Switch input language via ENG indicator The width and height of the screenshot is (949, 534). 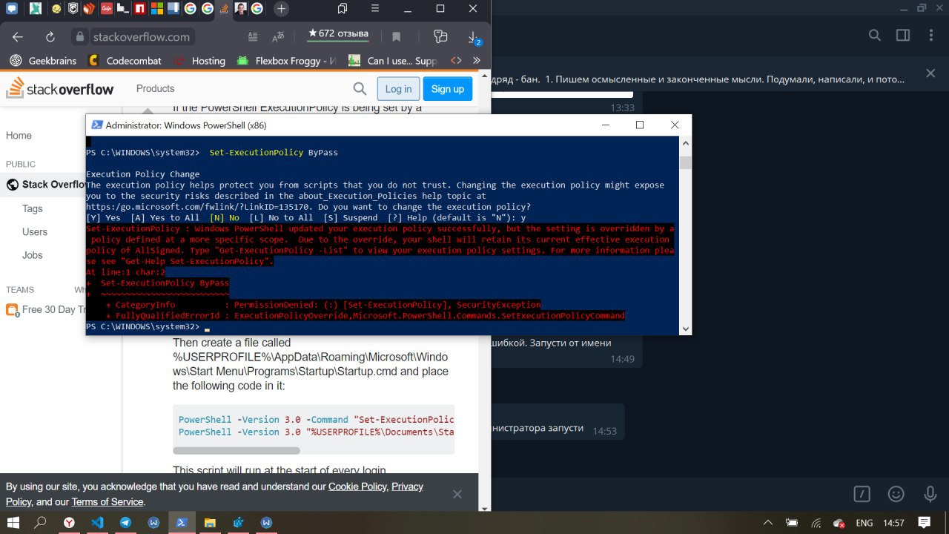(x=864, y=523)
